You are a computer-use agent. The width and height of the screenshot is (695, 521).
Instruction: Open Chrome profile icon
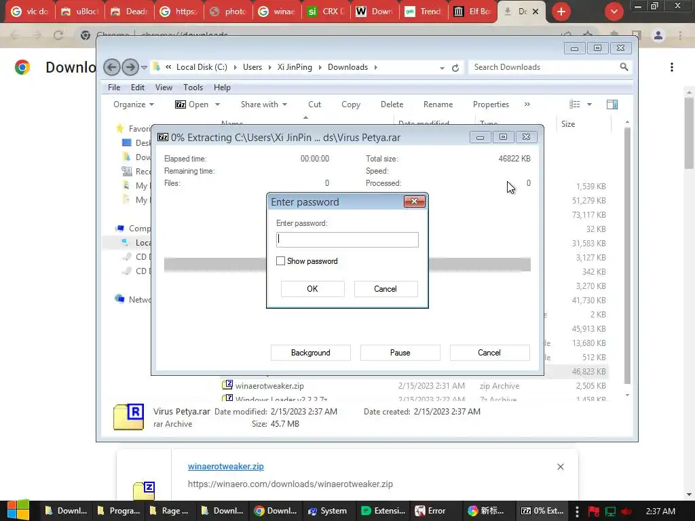point(658,35)
